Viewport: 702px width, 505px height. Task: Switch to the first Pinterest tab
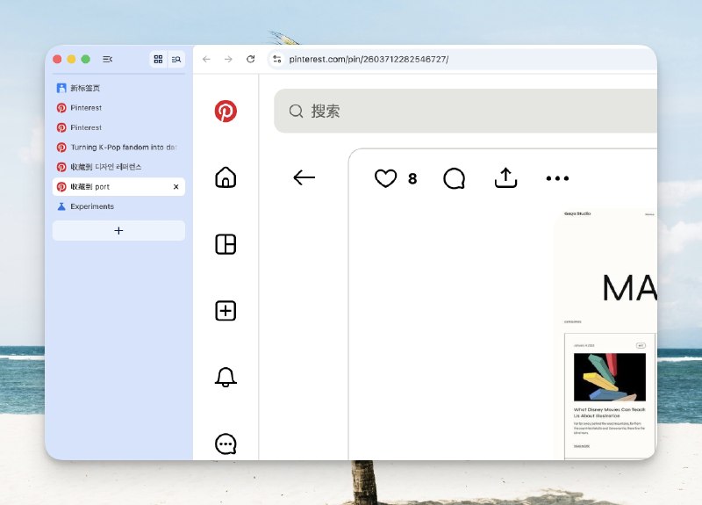118,108
